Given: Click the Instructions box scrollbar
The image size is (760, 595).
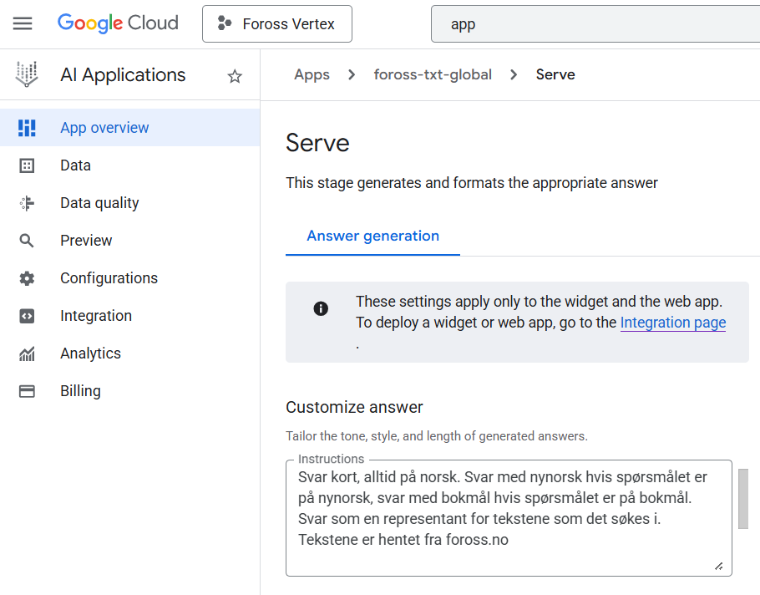Looking at the screenshot, I should point(743,499).
